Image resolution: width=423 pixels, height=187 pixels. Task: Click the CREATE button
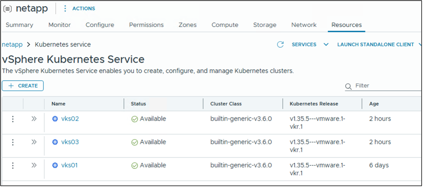pyautogui.click(x=23, y=86)
